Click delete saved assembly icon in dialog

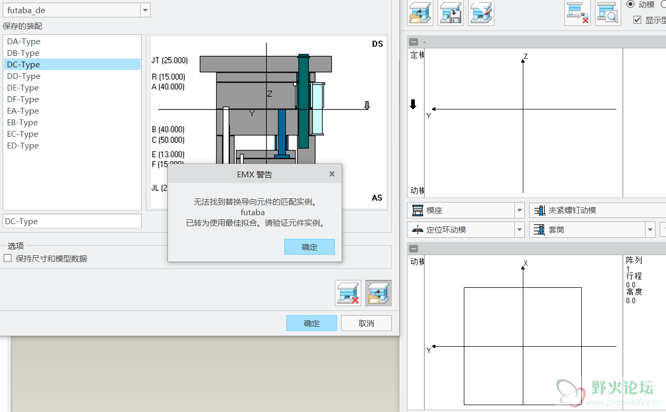point(348,293)
